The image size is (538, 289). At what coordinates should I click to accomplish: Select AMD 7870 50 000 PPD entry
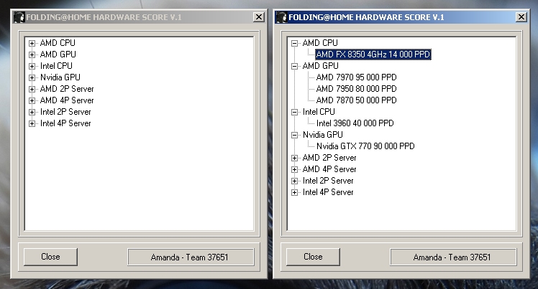click(356, 100)
